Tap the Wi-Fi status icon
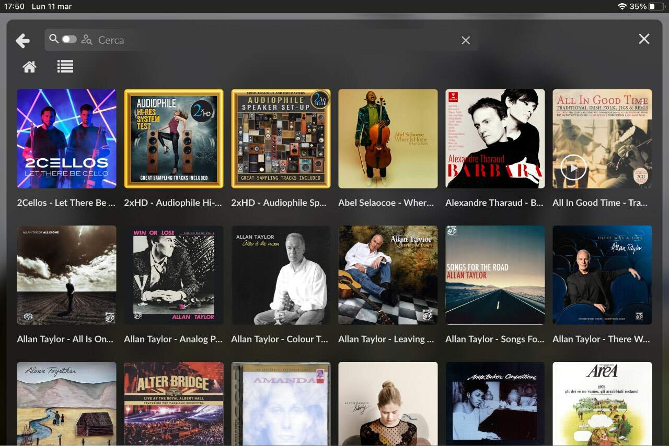This screenshot has height=446, width=669. tap(622, 6)
